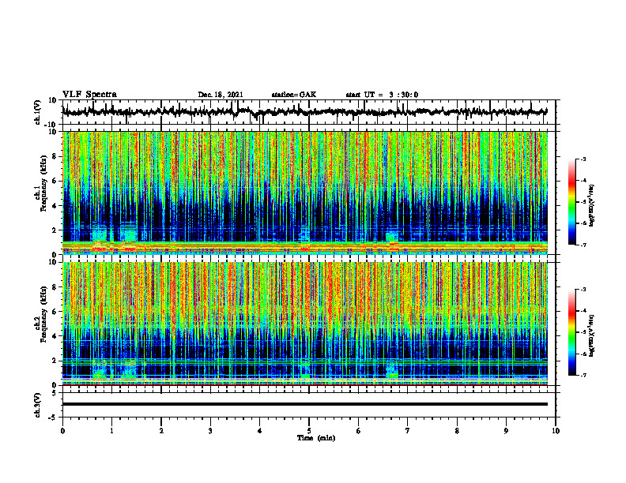The image size is (626, 483).
Task: Click time axis tick label 9
Action: (506, 431)
